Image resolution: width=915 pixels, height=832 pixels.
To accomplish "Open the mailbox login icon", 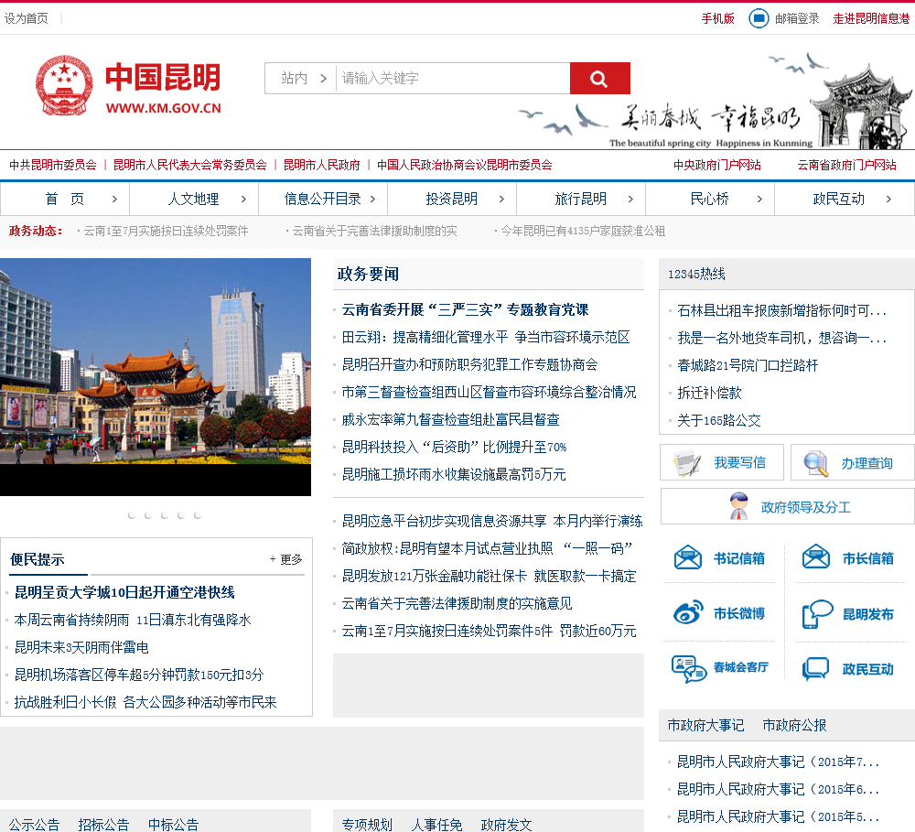I will [x=759, y=18].
